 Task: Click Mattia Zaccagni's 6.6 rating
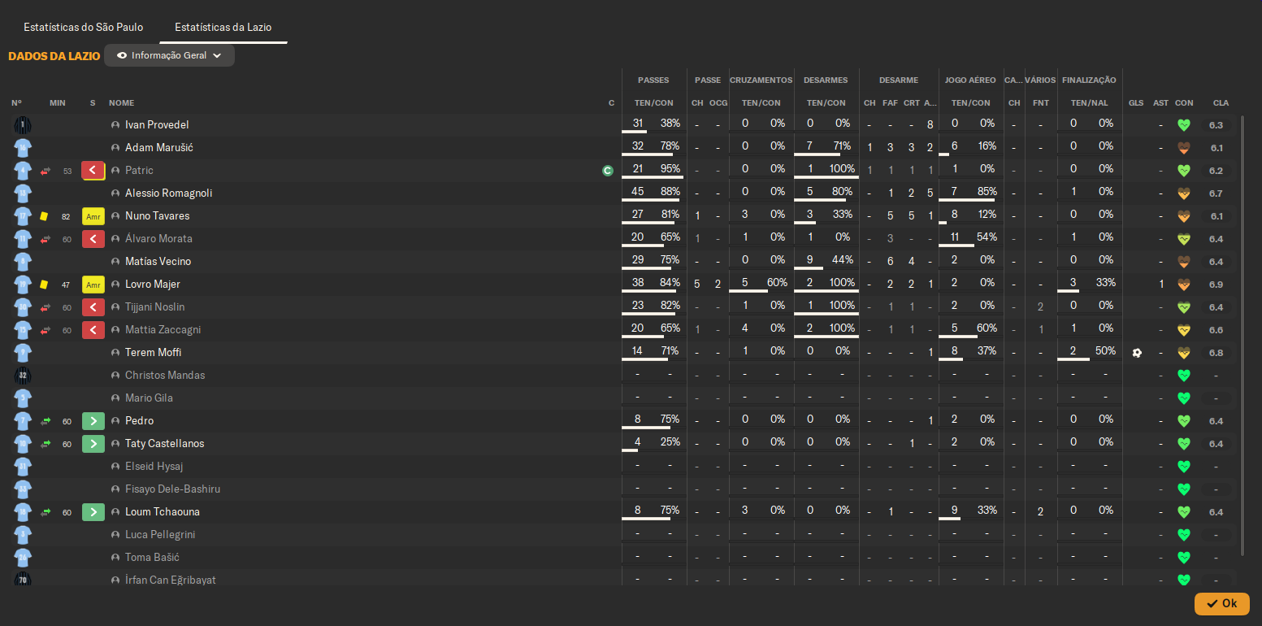(1216, 330)
